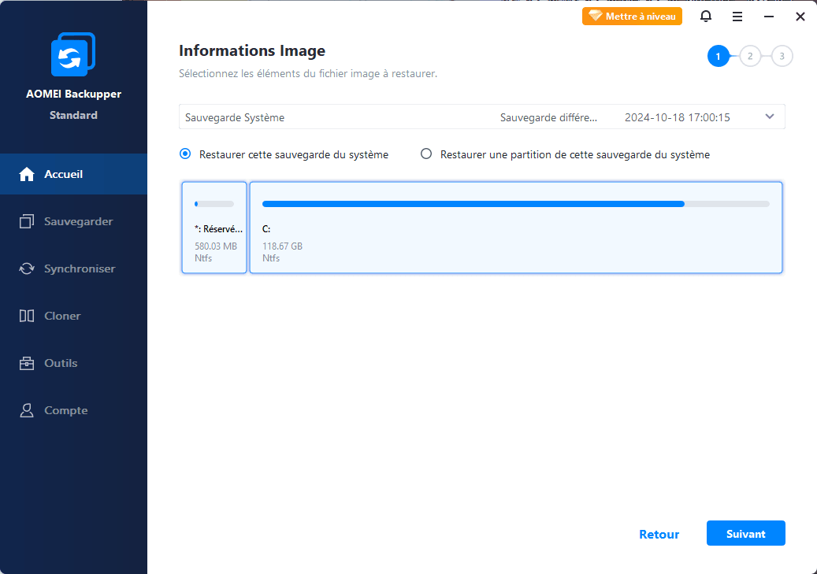Expand the backup version dropdown arrow

[x=770, y=117]
